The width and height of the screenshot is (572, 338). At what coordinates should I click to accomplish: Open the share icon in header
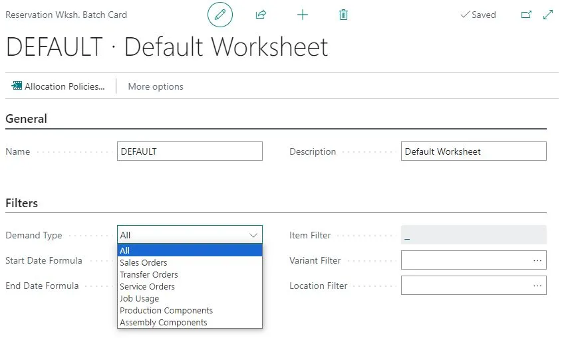261,15
